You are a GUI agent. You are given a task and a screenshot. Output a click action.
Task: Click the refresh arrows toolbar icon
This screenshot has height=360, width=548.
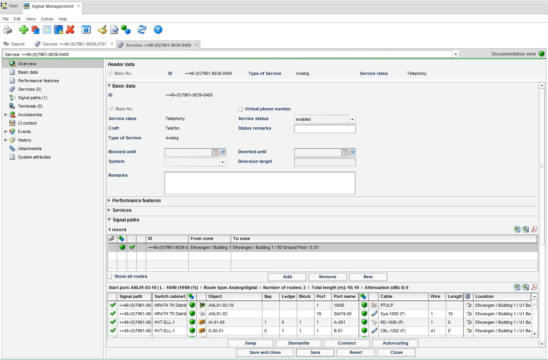coord(142,30)
